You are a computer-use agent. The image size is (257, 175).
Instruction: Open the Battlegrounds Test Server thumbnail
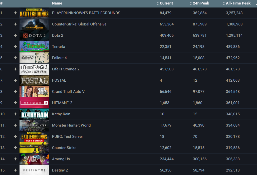pyautogui.click(x=34, y=136)
